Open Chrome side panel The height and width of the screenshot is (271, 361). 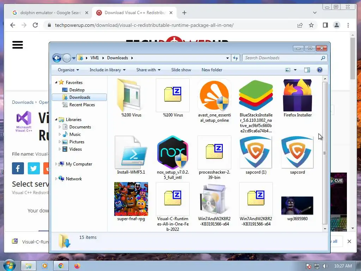coord(325,25)
